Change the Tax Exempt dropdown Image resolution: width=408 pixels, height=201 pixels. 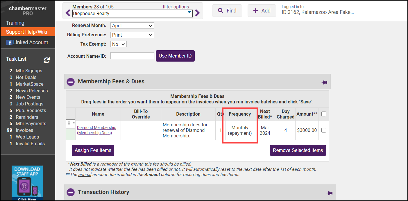click(119, 44)
